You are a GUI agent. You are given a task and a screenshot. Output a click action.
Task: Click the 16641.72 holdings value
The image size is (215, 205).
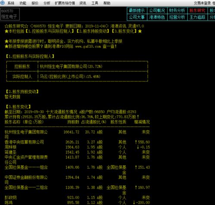(x=72, y=132)
